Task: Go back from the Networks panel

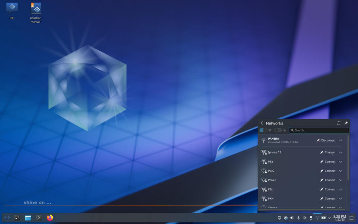Action: click(x=262, y=123)
